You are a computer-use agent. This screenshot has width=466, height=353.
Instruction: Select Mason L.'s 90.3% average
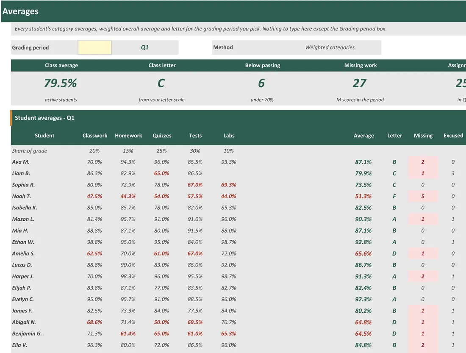point(363,219)
